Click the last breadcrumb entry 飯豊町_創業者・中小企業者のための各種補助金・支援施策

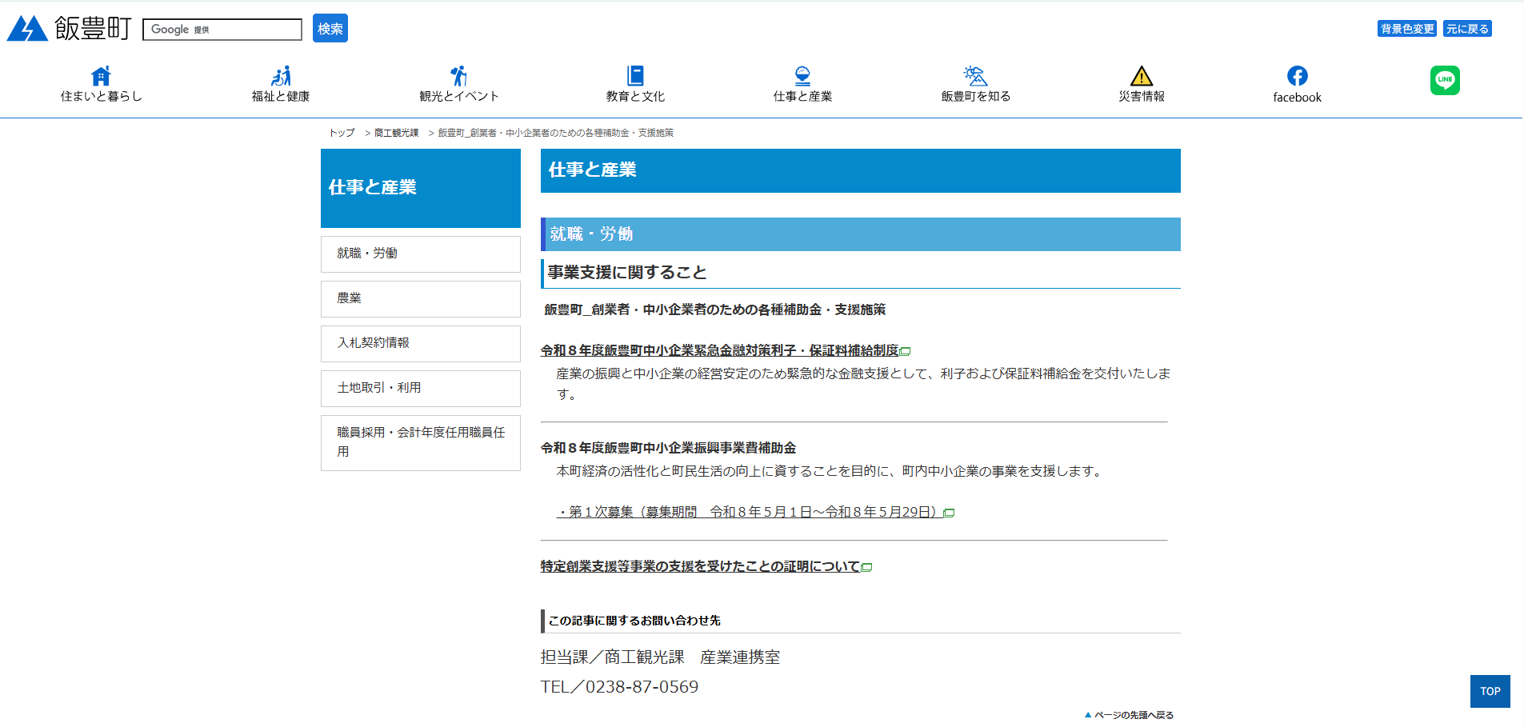[555, 133]
